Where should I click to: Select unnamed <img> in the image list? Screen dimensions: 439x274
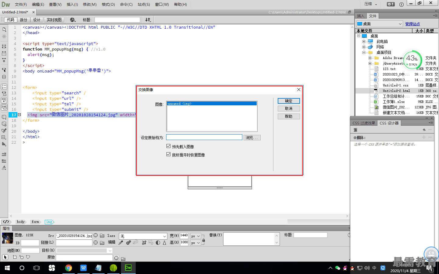212,104
